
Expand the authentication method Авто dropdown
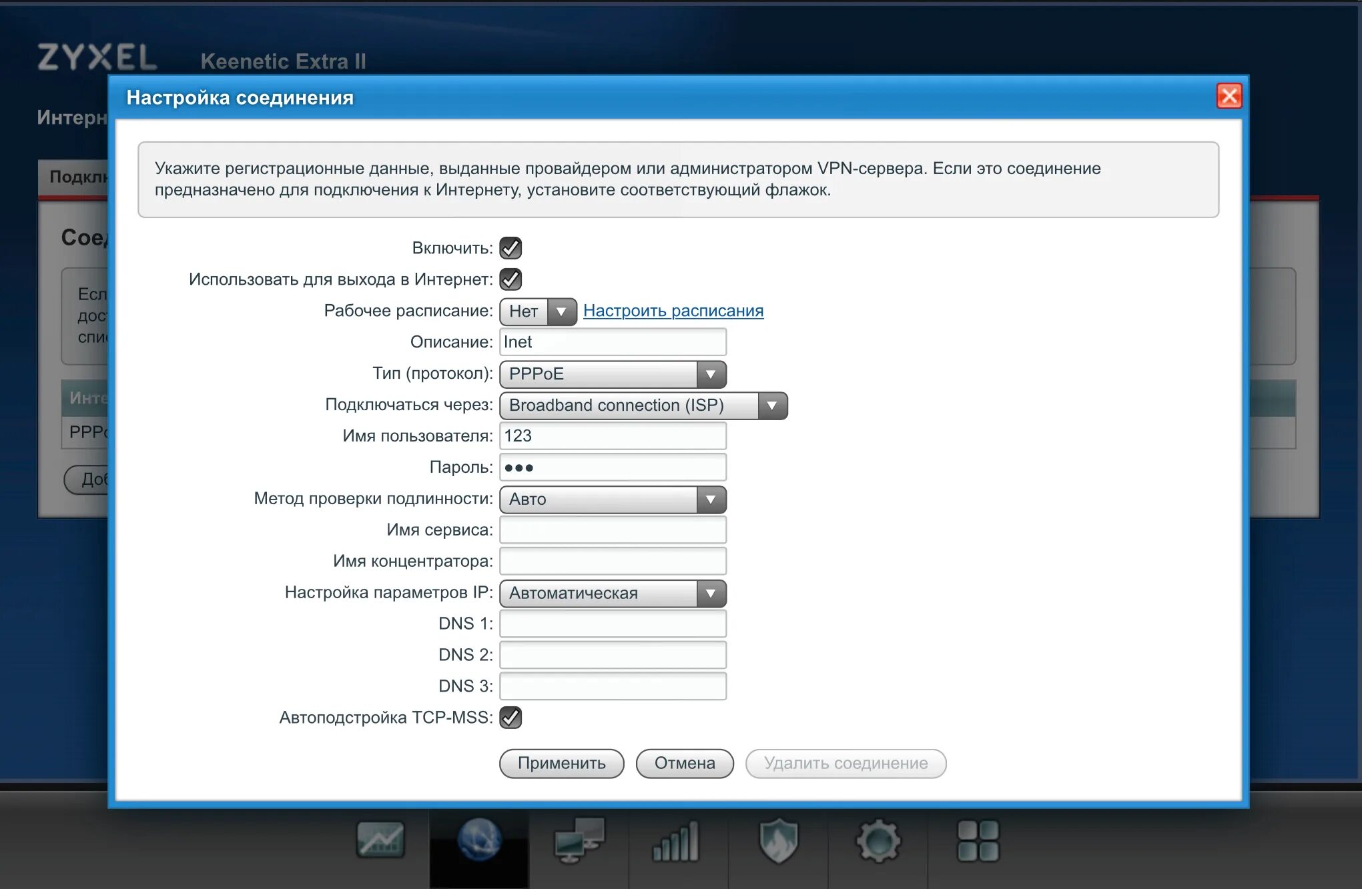[x=612, y=500]
